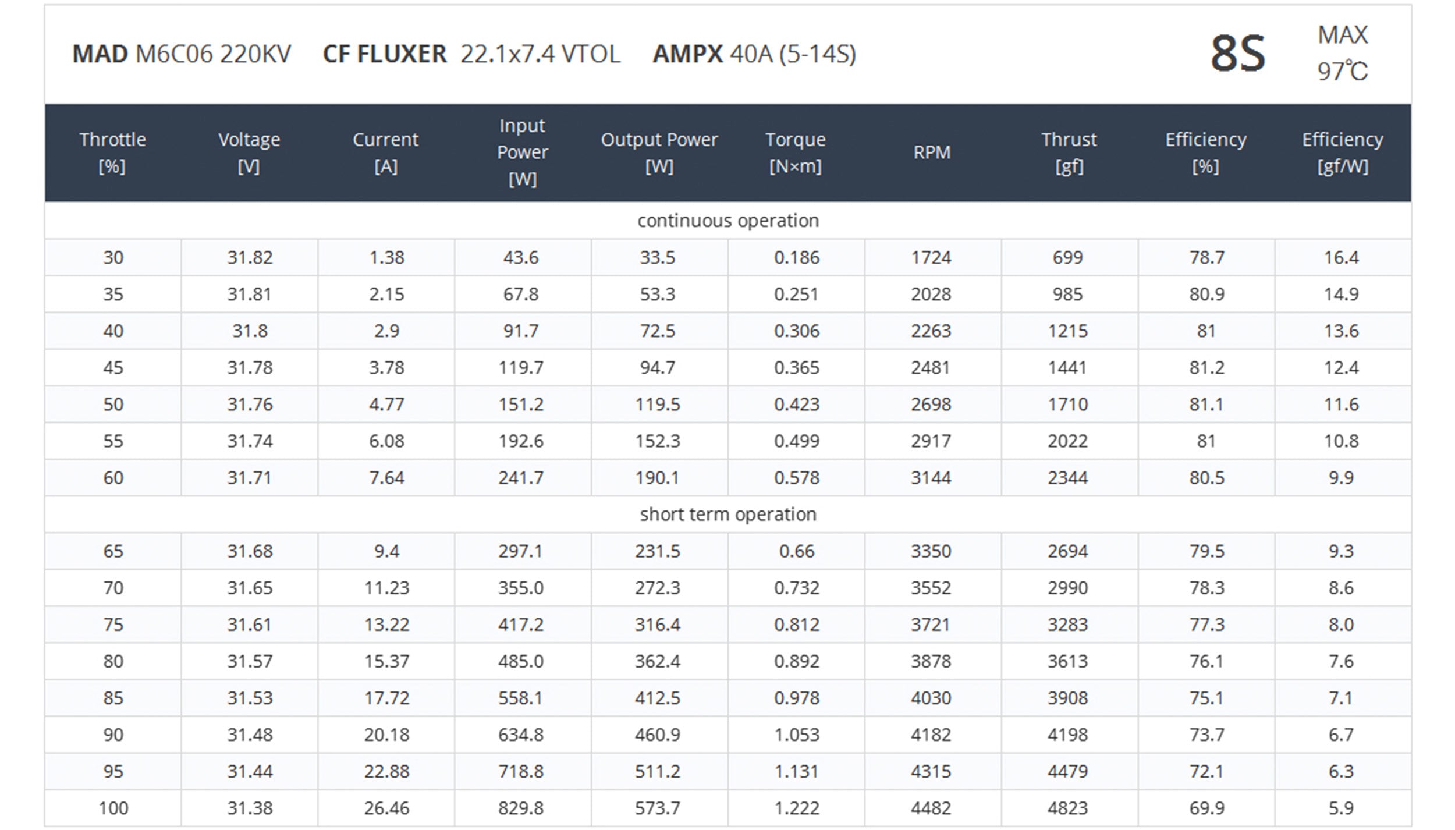This screenshot has width=1455, height=830.
Task: Click the MAX 97°C temperature label
Action: (x=1342, y=54)
